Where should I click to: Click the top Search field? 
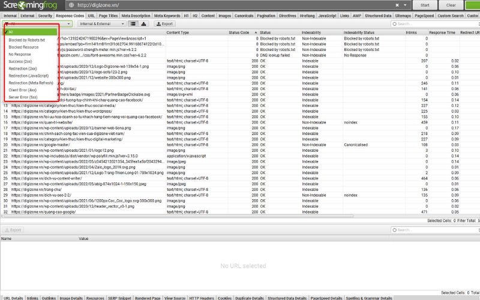[x=437, y=23]
